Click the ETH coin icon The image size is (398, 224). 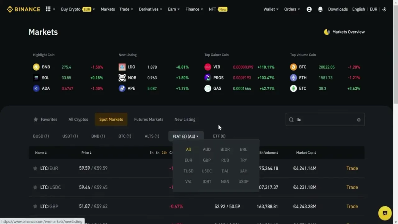[x=294, y=78]
